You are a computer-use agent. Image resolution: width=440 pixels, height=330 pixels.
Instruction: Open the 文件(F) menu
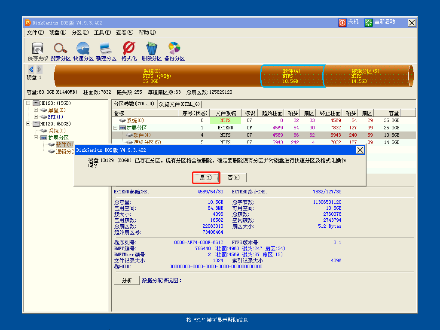35,32
